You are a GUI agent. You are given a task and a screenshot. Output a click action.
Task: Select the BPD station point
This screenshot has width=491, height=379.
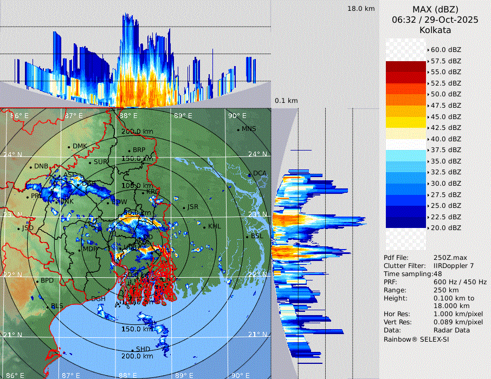(x=37, y=281)
